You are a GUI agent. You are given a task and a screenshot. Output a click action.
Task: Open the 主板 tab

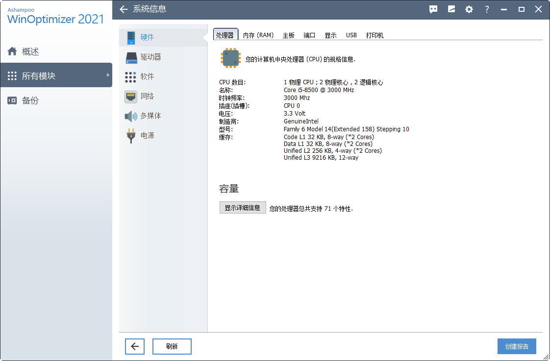tap(288, 35)
